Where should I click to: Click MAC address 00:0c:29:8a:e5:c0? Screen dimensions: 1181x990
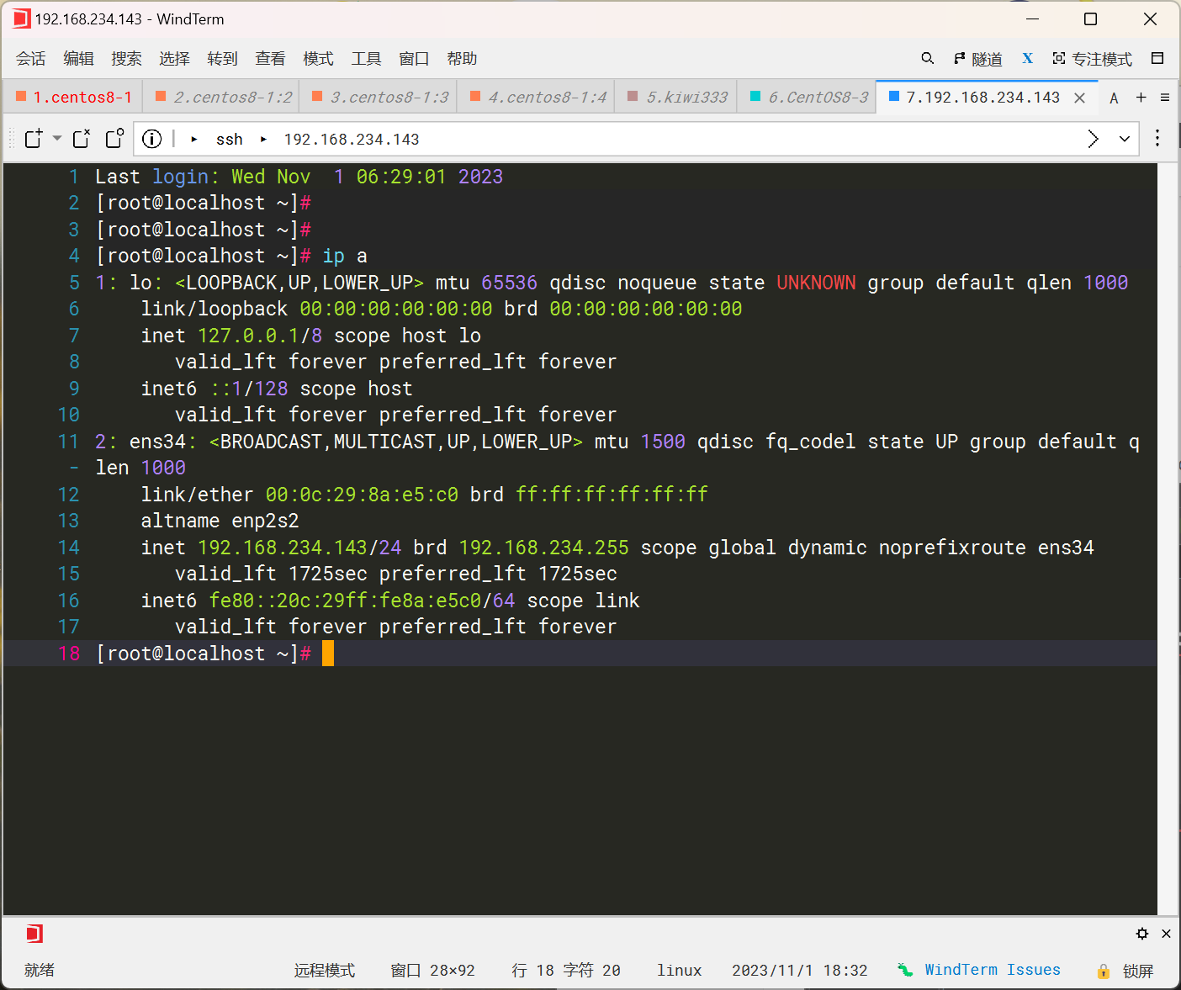(362, 495)
